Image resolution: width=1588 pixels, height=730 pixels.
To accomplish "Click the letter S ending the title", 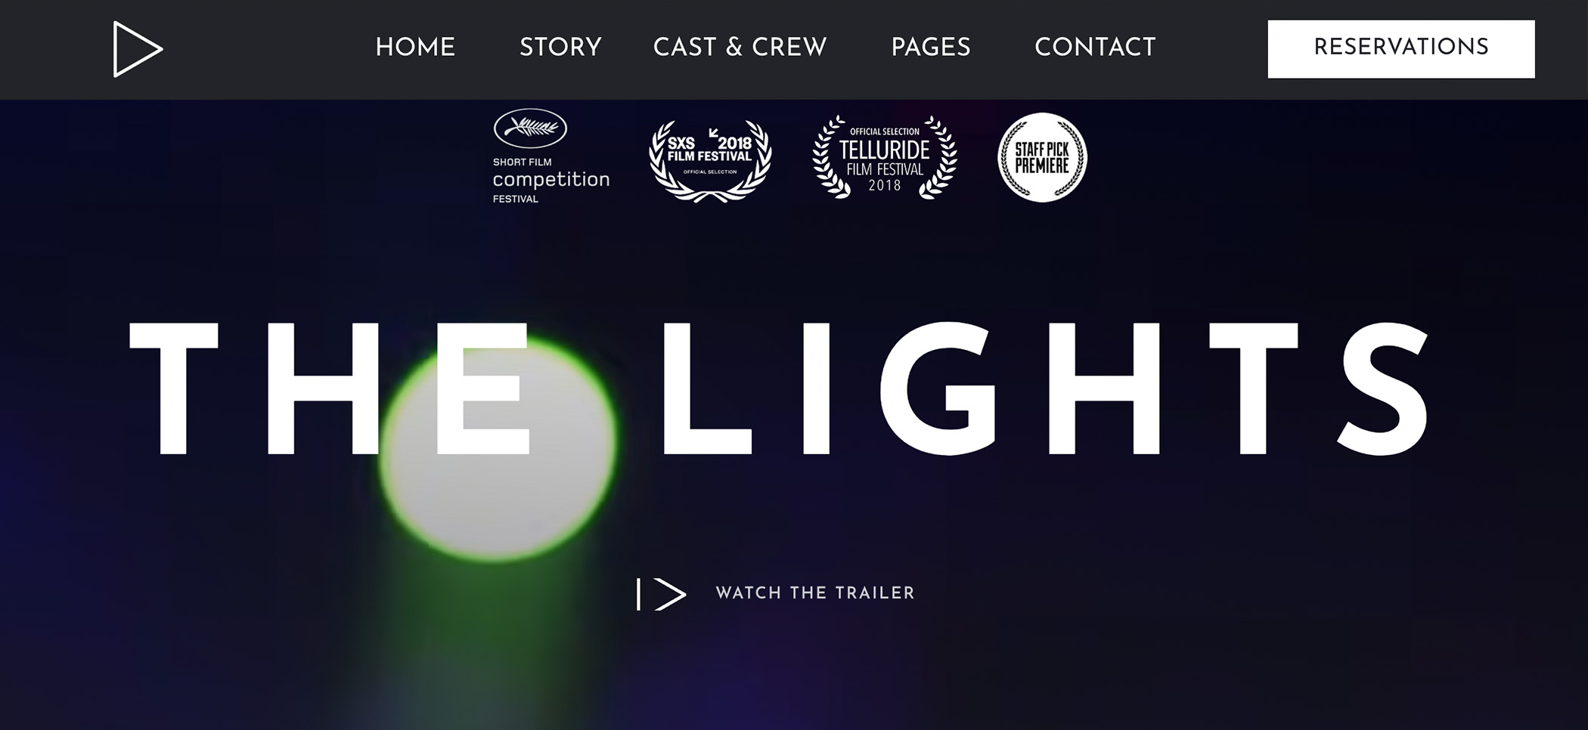I will 1384,388.
